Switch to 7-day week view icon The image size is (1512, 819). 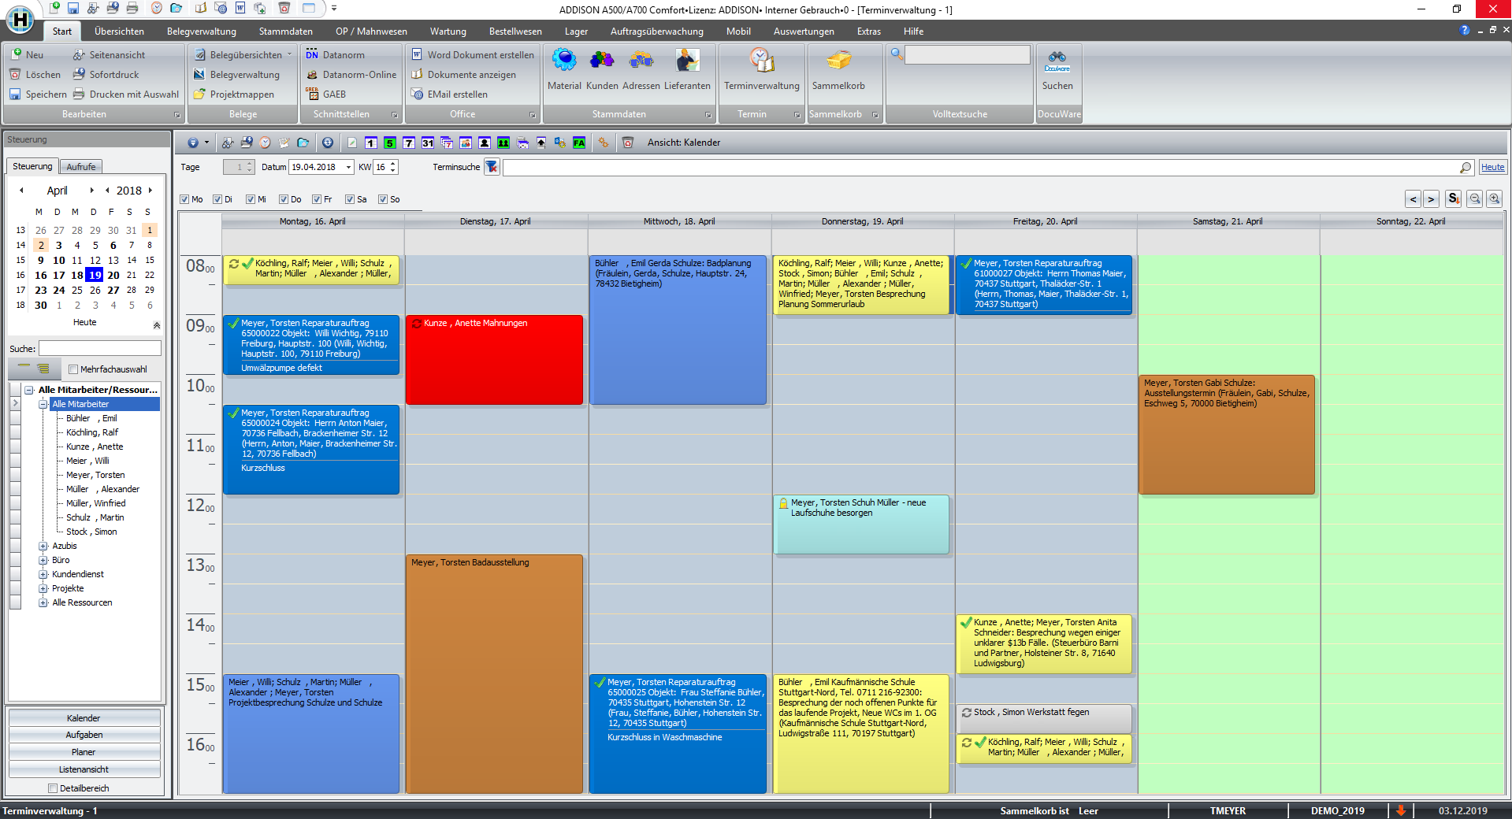pos(408,143)
